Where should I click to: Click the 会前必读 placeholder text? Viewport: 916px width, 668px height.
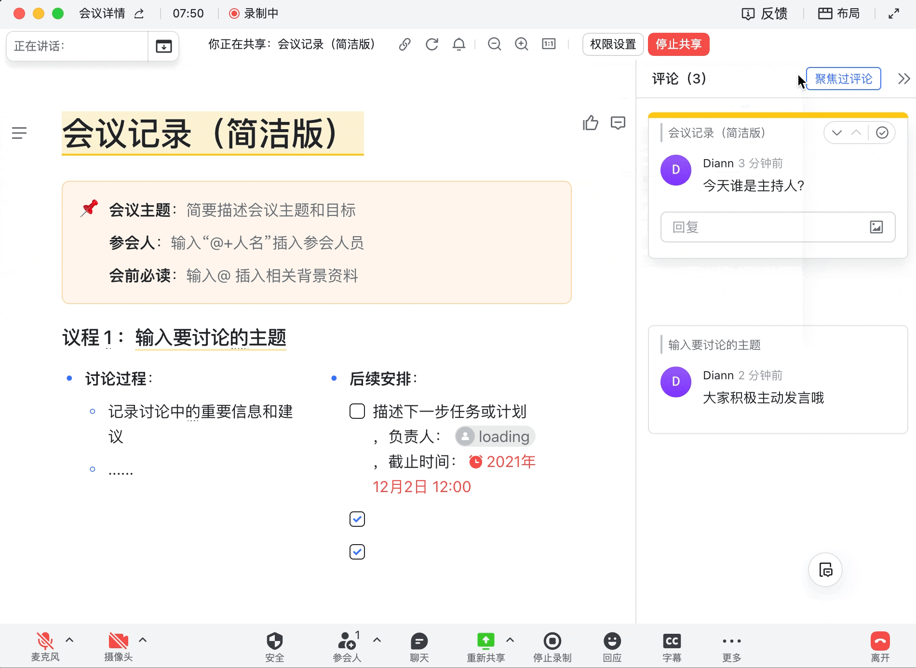[272, 276]
